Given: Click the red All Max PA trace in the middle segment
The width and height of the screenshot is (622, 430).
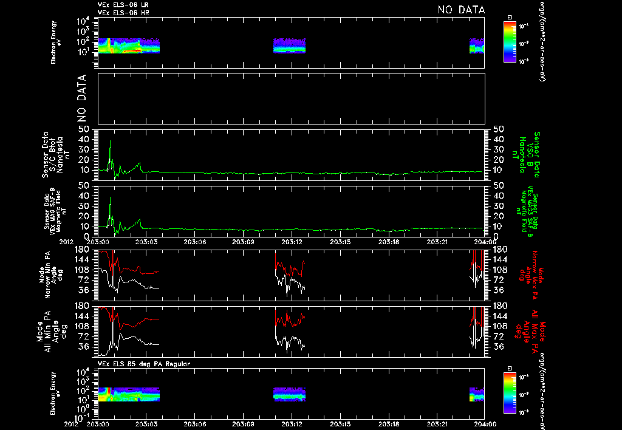Looking at the screenshot, I should click(x=290, y=319).
